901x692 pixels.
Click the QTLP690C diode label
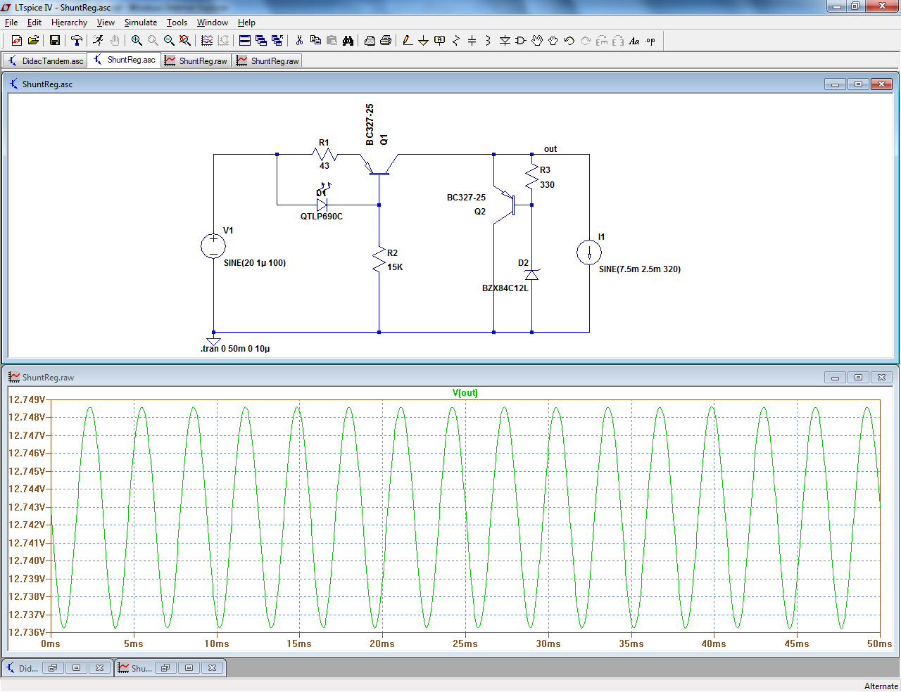(322, 217)
